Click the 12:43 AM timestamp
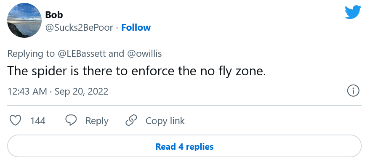 27,91
